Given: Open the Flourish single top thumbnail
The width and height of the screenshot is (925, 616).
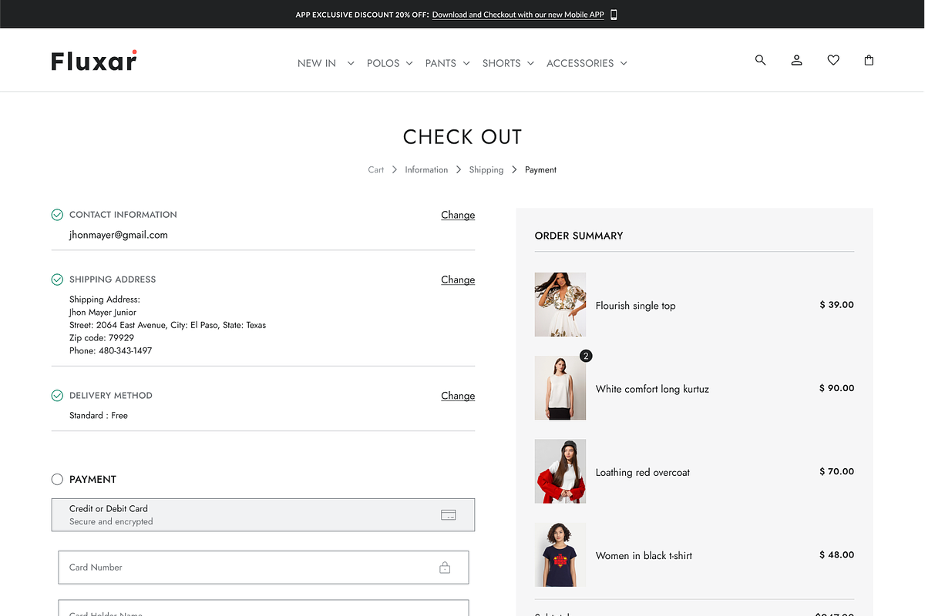Looking at the screenshot, I should coord(560,304).
